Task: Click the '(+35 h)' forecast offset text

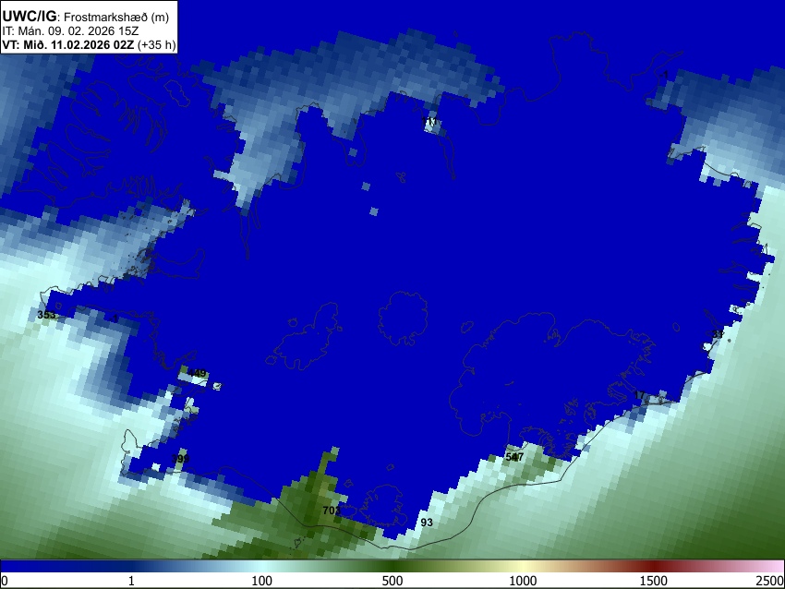Action: pyautogui.click(x=156, y=44)
